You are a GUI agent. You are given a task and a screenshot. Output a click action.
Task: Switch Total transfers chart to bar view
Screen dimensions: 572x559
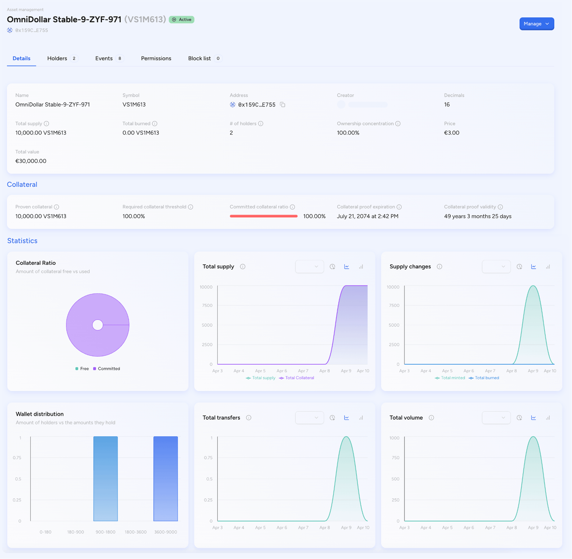[x=361, y=417]
